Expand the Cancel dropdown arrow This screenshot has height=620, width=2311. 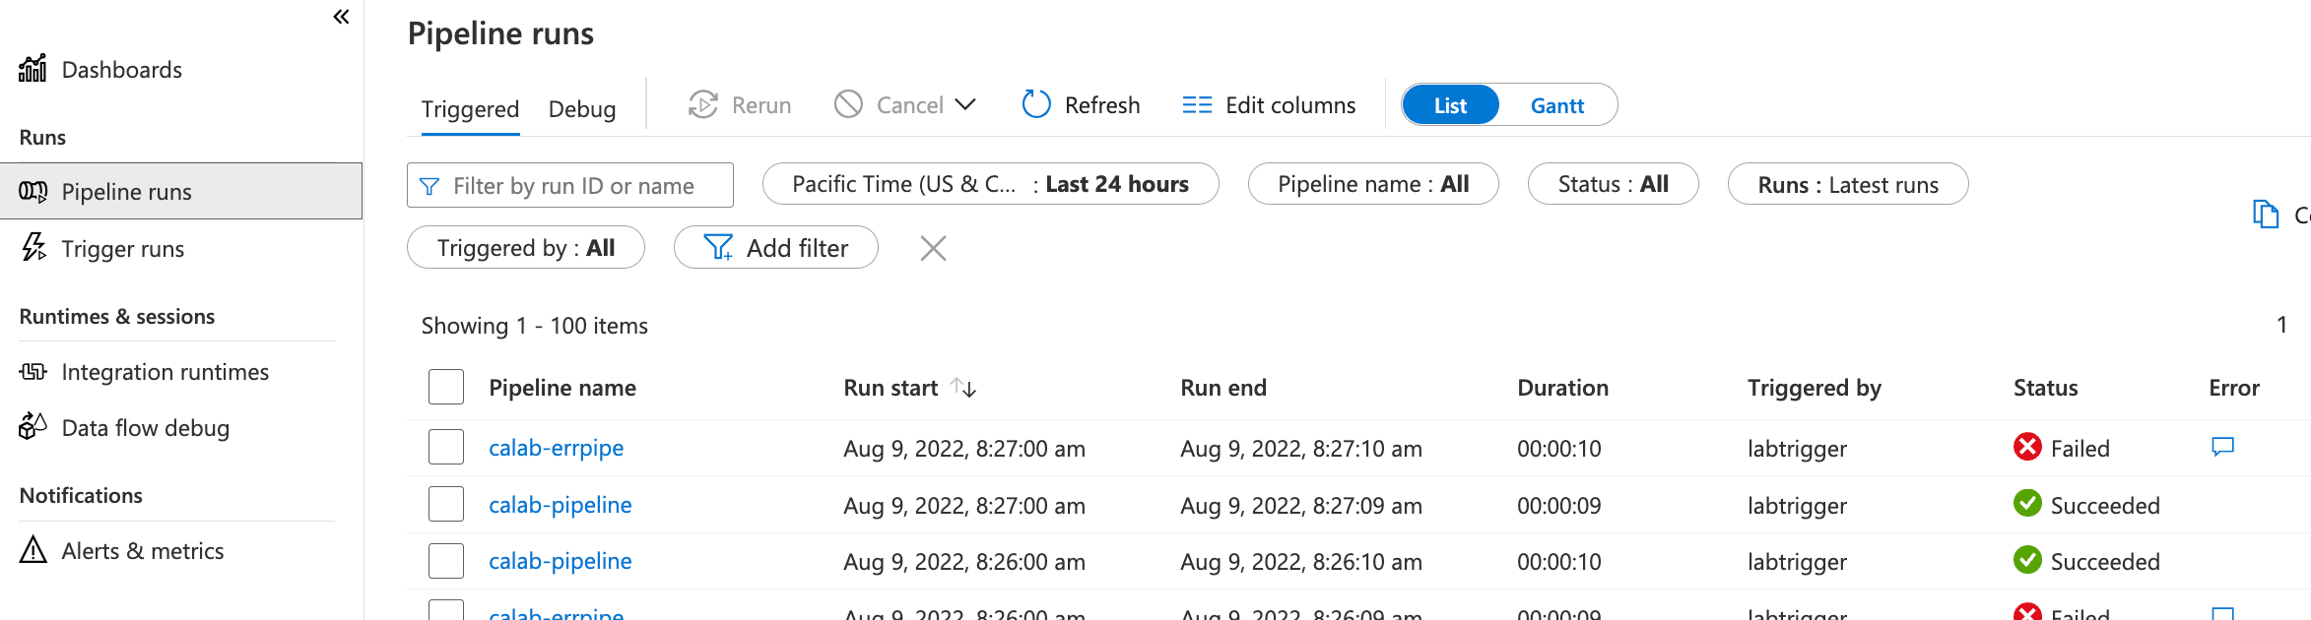click(x=965, y=104)
